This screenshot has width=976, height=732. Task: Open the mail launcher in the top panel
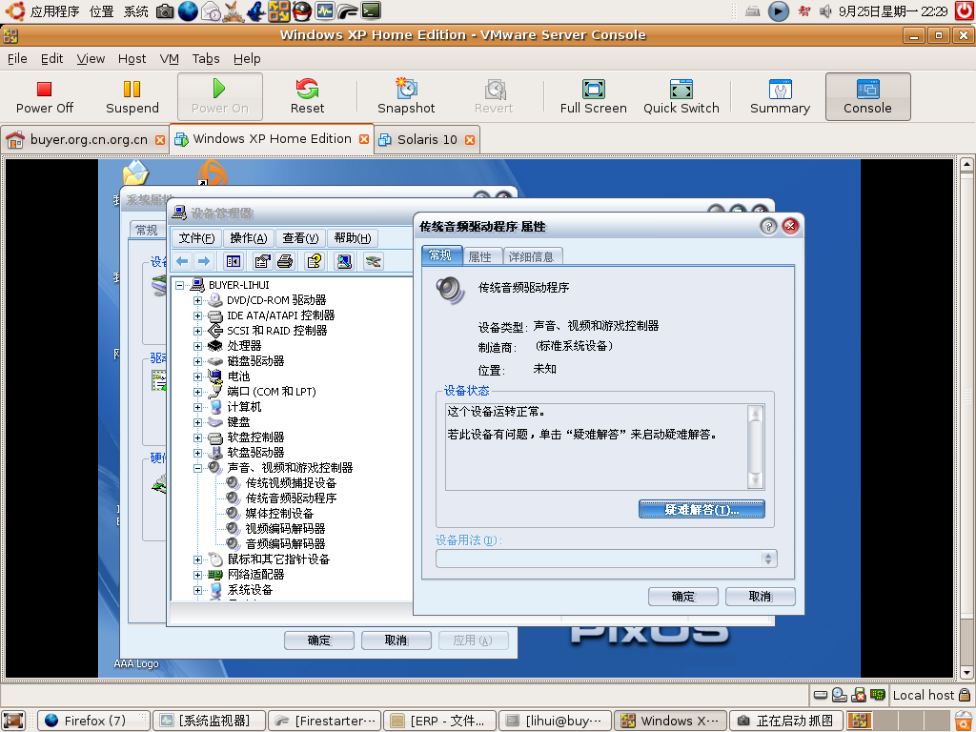pos(211,10)
